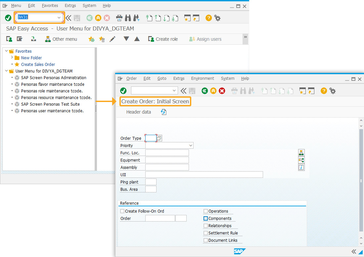Click double-chevron beside the IW31 command field
Image resolution: width=364 pixels, height=257 pixels.
pos(68,18)
